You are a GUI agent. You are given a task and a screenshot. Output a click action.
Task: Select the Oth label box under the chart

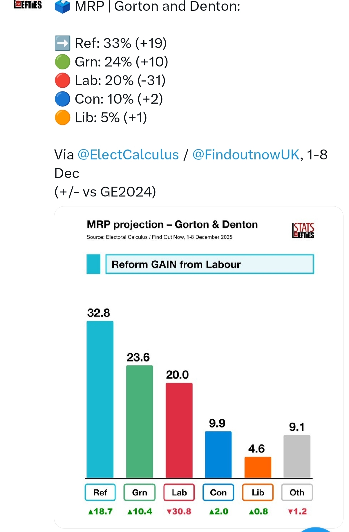coord(297,492)
